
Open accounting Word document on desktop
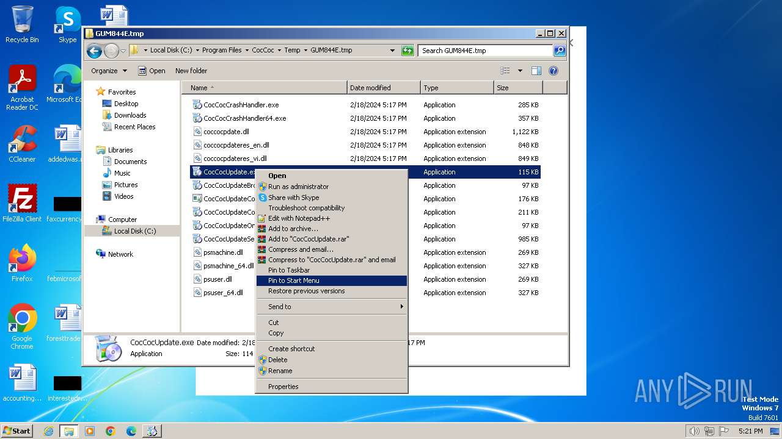(22, 383)
